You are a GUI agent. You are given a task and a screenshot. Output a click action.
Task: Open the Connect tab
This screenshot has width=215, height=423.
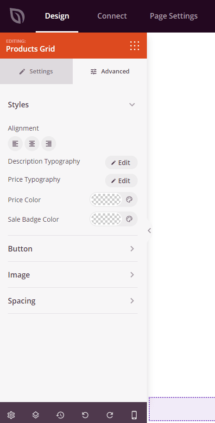pos(112,16)
